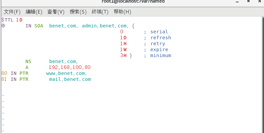This screenshot has height=133, width=264.
Task: Maximize the terminal window
Action: 248,1
